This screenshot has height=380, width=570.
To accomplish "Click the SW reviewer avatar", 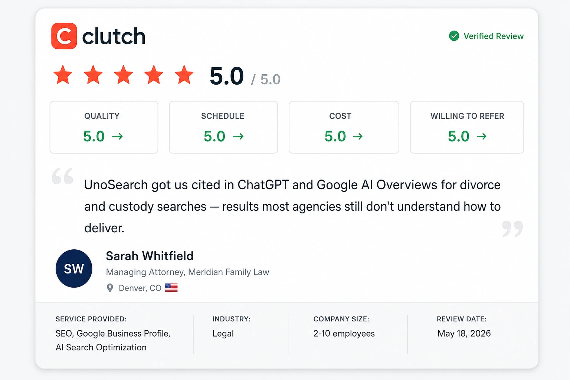I will pos(74,268).
